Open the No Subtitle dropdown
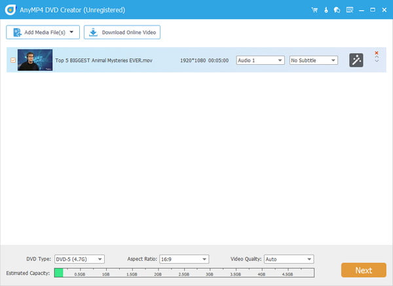Screen dimensions: 393x286 pyautogui.click(x=313, y=60)
